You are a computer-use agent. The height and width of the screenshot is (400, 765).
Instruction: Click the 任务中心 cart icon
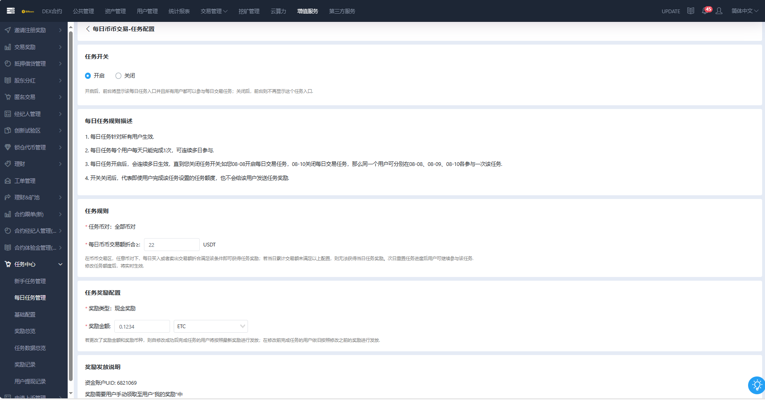point(8,264)
